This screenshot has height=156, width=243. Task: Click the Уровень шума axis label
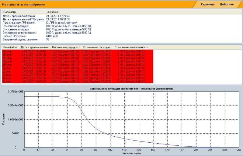132,153
